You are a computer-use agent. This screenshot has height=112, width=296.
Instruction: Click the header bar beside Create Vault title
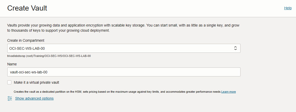164,8
